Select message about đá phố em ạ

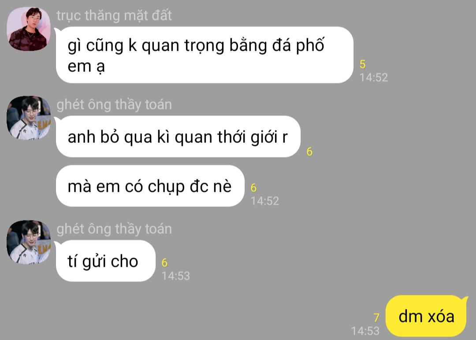pos(205,55)
